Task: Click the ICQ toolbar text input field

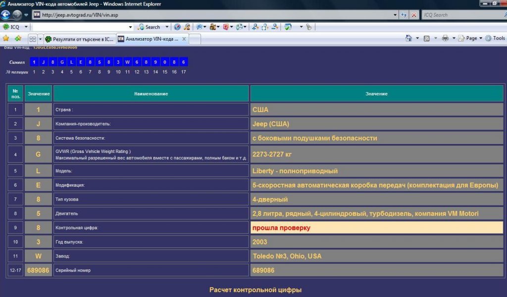Action: click(x=80, y=27)
